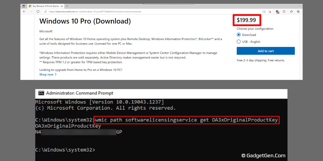Click the wmic path softwarelicensingservice command text

(x=186, y=120)
